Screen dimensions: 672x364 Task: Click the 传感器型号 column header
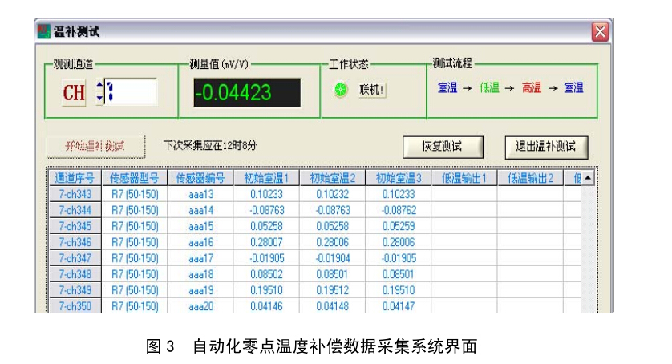point(134,178)
